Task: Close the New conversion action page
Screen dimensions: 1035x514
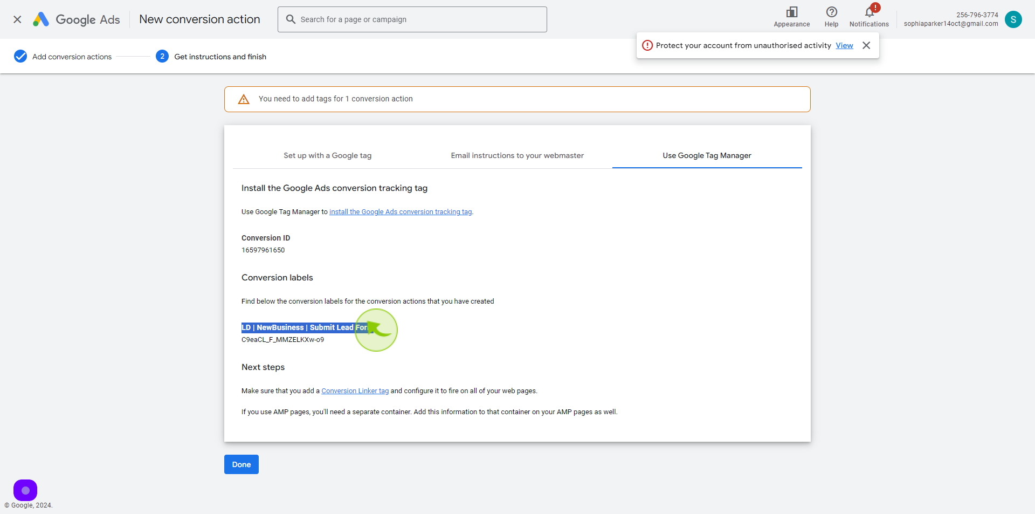Action: 17,19
